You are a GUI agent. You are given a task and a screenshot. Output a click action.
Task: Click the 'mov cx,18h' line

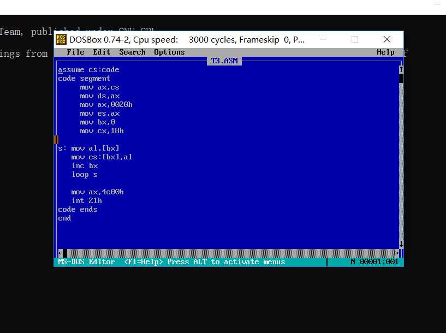(x=102, y=131)
